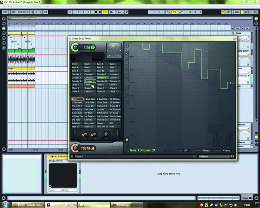Click the tension knob under volume presets
Screen dimensions: 260x208
pos(106,134)
